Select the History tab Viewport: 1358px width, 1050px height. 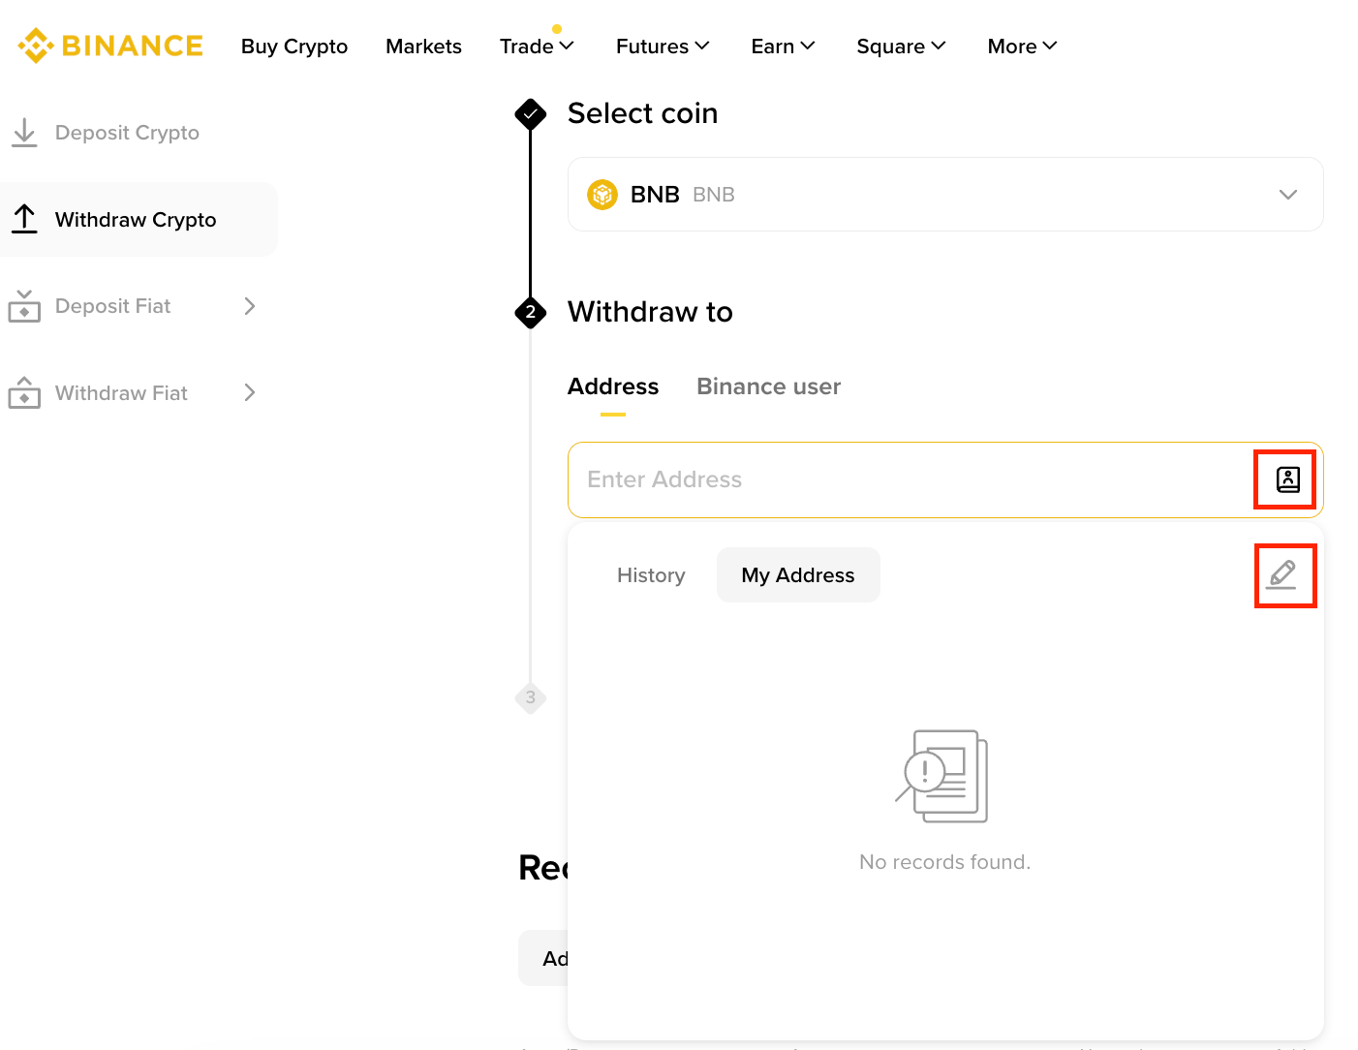651,575
